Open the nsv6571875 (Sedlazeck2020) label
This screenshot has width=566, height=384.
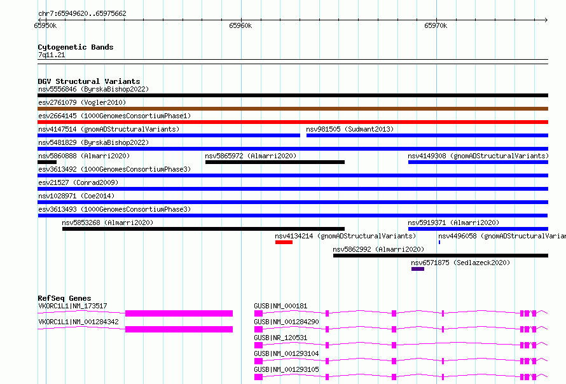point(460,263)
